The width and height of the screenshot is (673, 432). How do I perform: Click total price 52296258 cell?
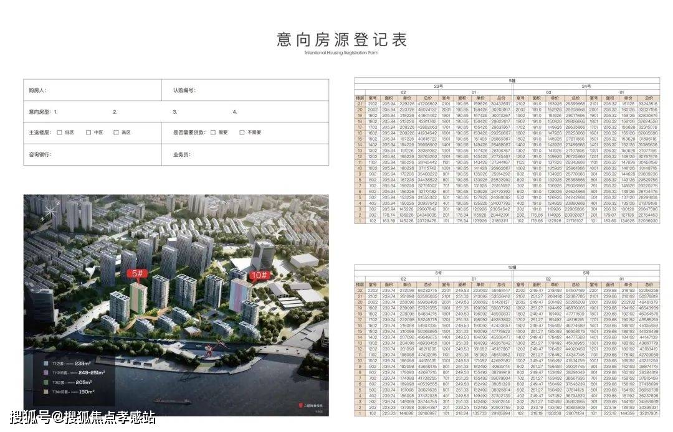coord(648,291)
